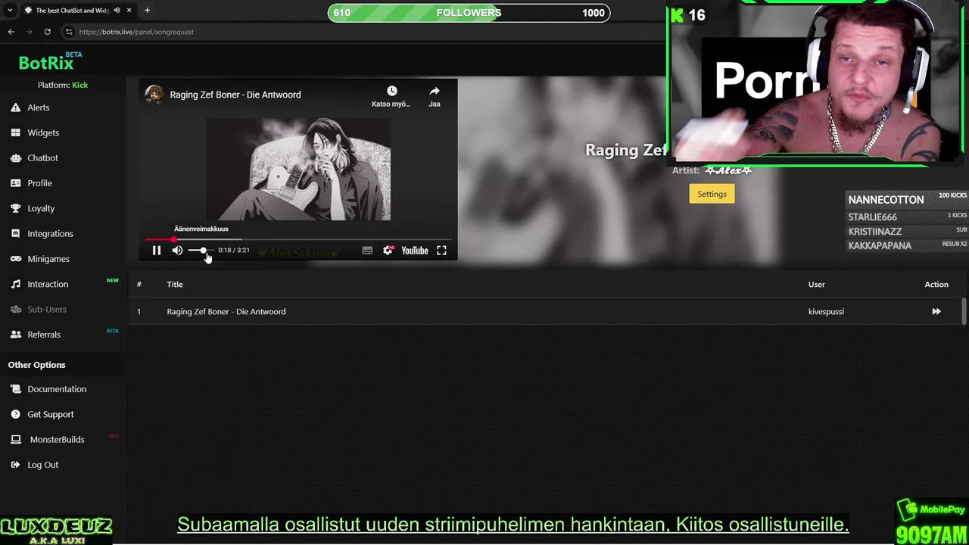Click the Minigames gamepad icon
969x545 pixels.
[16, 259]
